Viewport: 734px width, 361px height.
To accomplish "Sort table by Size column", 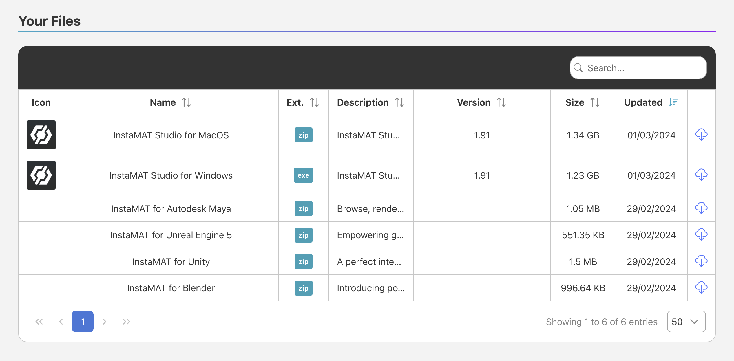I will (595, 102).
